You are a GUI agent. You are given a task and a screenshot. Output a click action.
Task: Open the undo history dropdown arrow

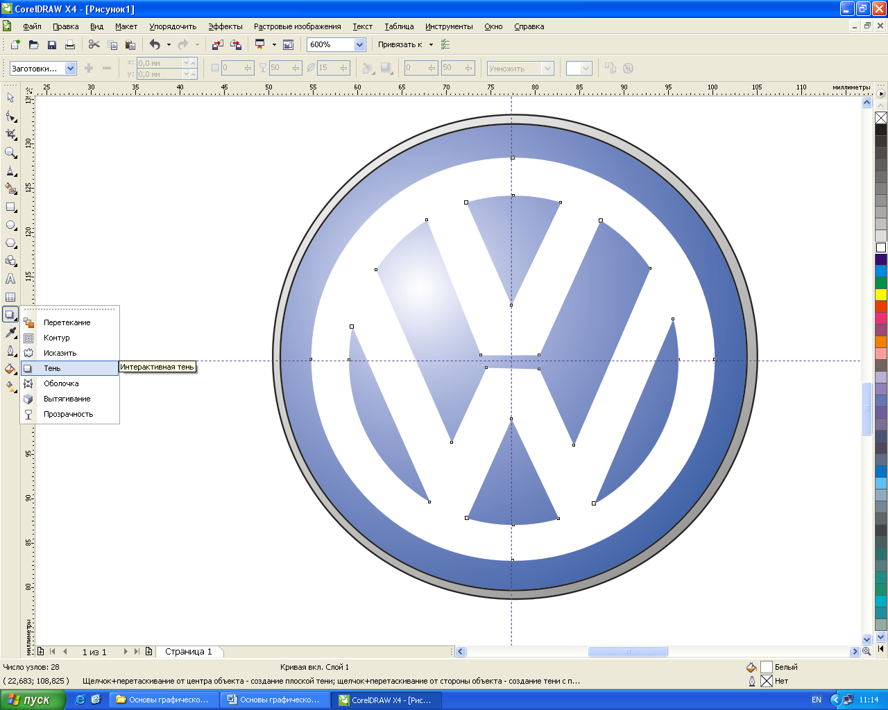coord(169,44)
